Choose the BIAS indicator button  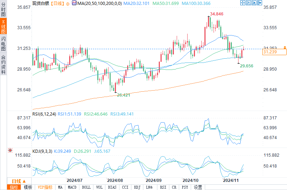[112, 187]
